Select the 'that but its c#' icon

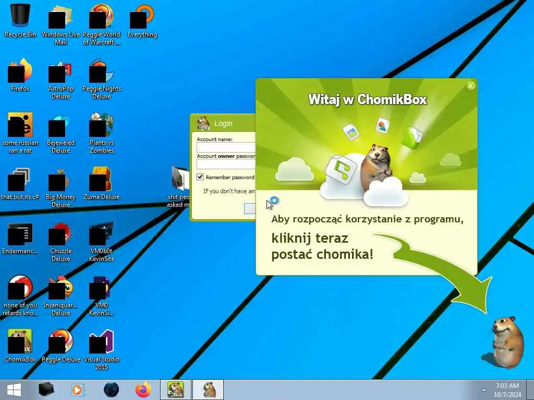pos(20,183)
